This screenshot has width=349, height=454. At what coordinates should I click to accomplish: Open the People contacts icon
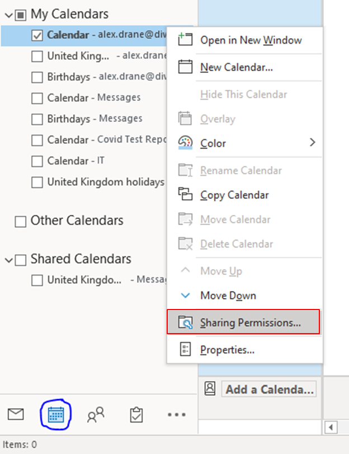(x=95, y=415)
